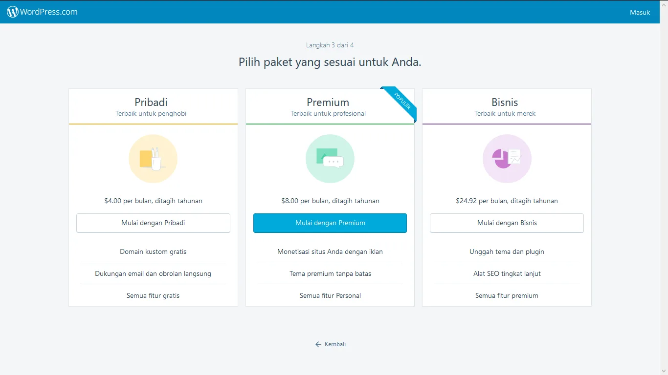668x375 pixels.
Task: Click 'Semua fitur premium' feature
Action: pos(507,295)
